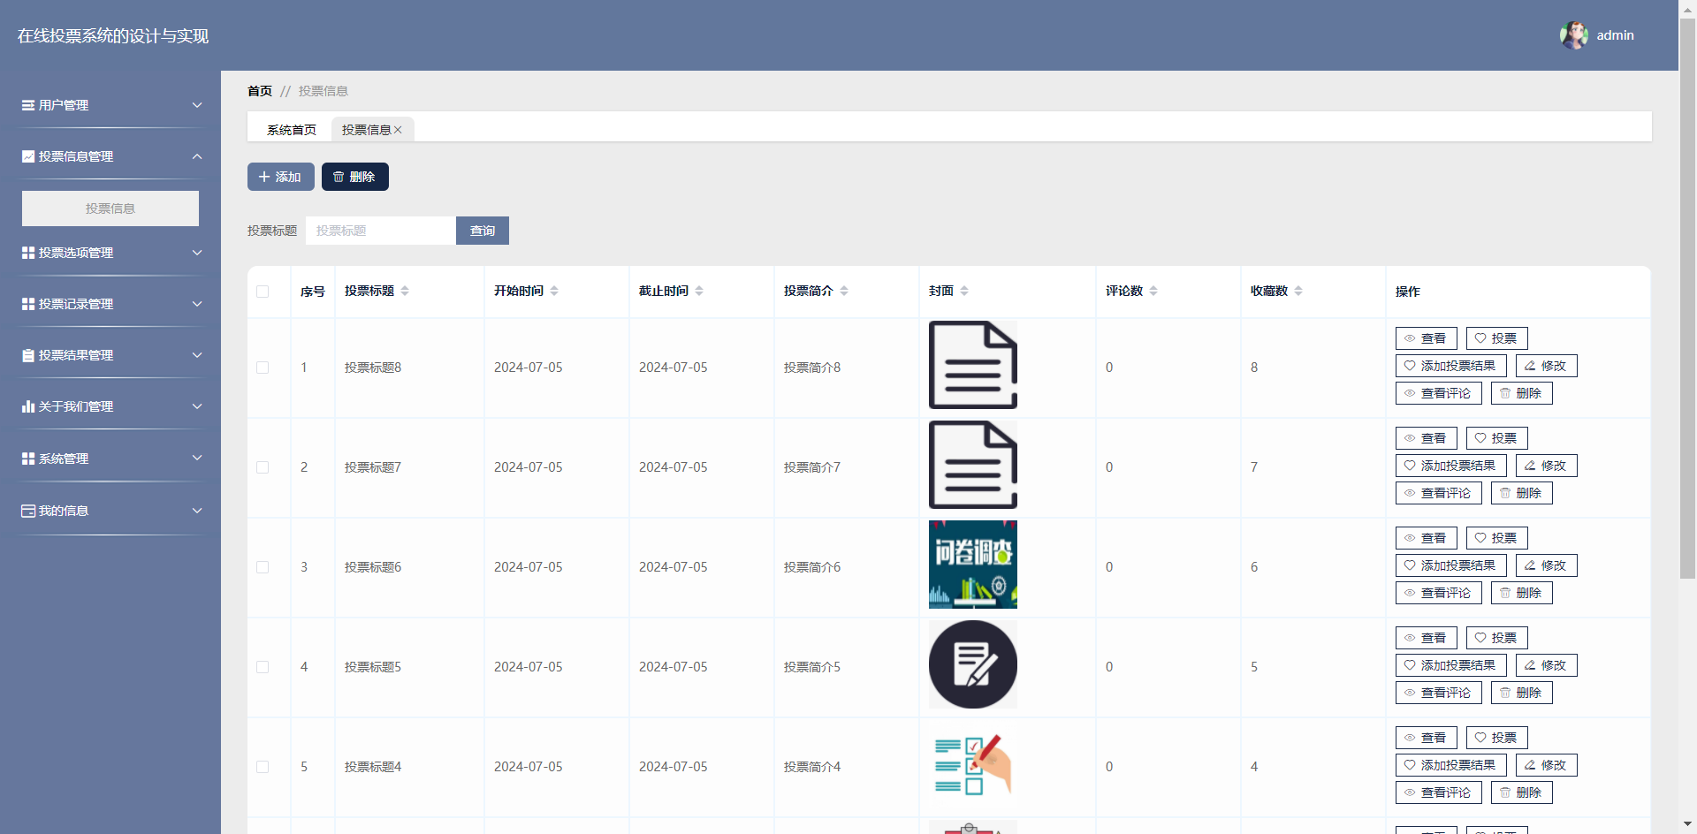Switch to 系统首页 tab

[x=292, y=130]
